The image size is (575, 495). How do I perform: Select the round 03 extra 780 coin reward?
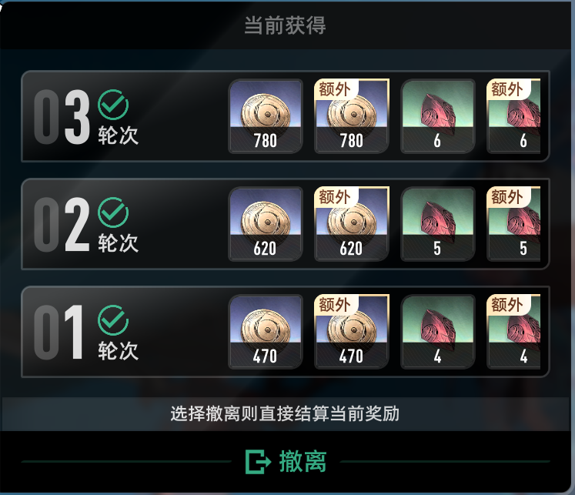tap(352, 116)
